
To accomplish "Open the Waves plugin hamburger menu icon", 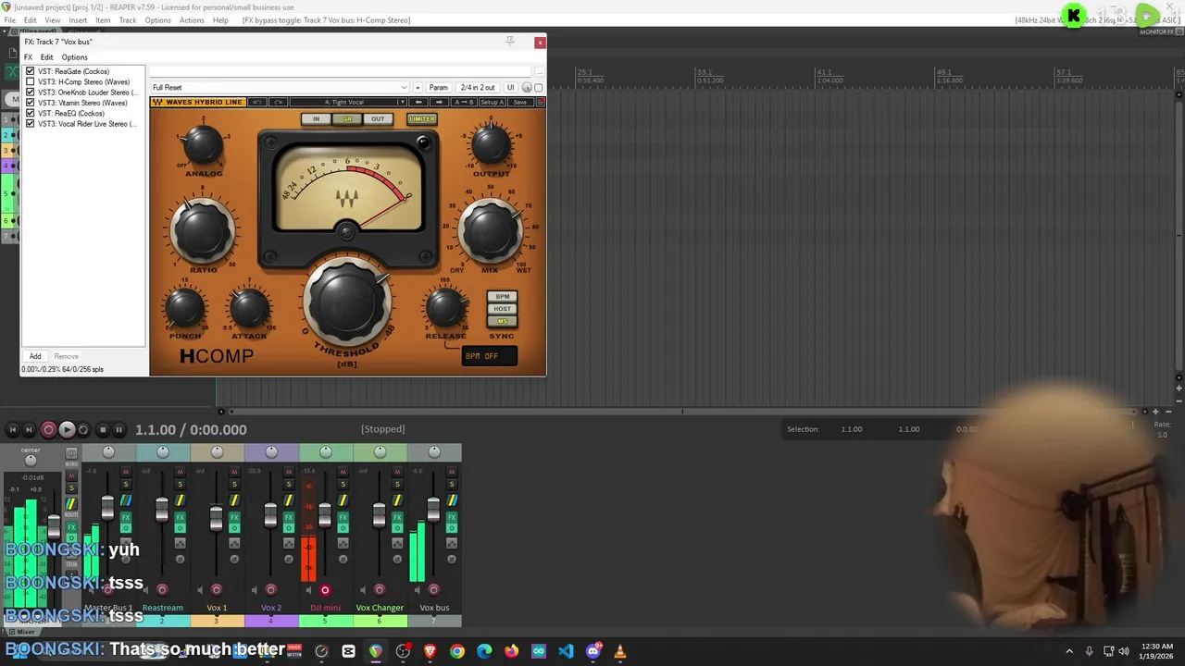I will pos(540,102).
